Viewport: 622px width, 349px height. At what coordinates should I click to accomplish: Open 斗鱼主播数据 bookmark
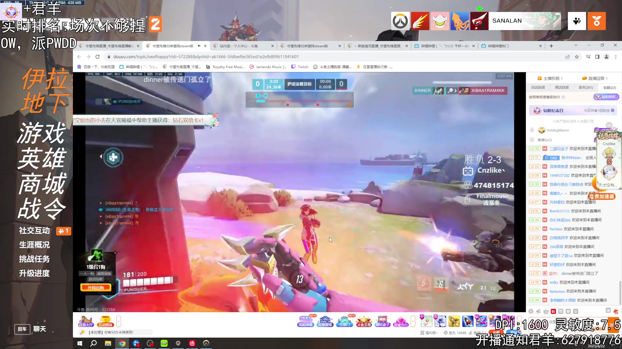pos(333,67)
